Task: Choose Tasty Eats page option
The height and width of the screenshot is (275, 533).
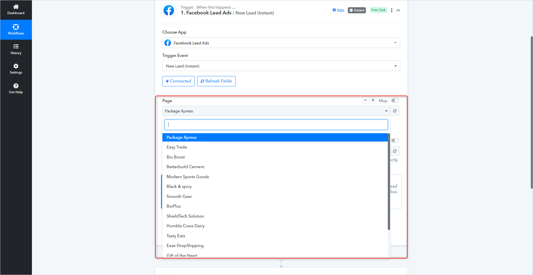Action: click(275, 236)
